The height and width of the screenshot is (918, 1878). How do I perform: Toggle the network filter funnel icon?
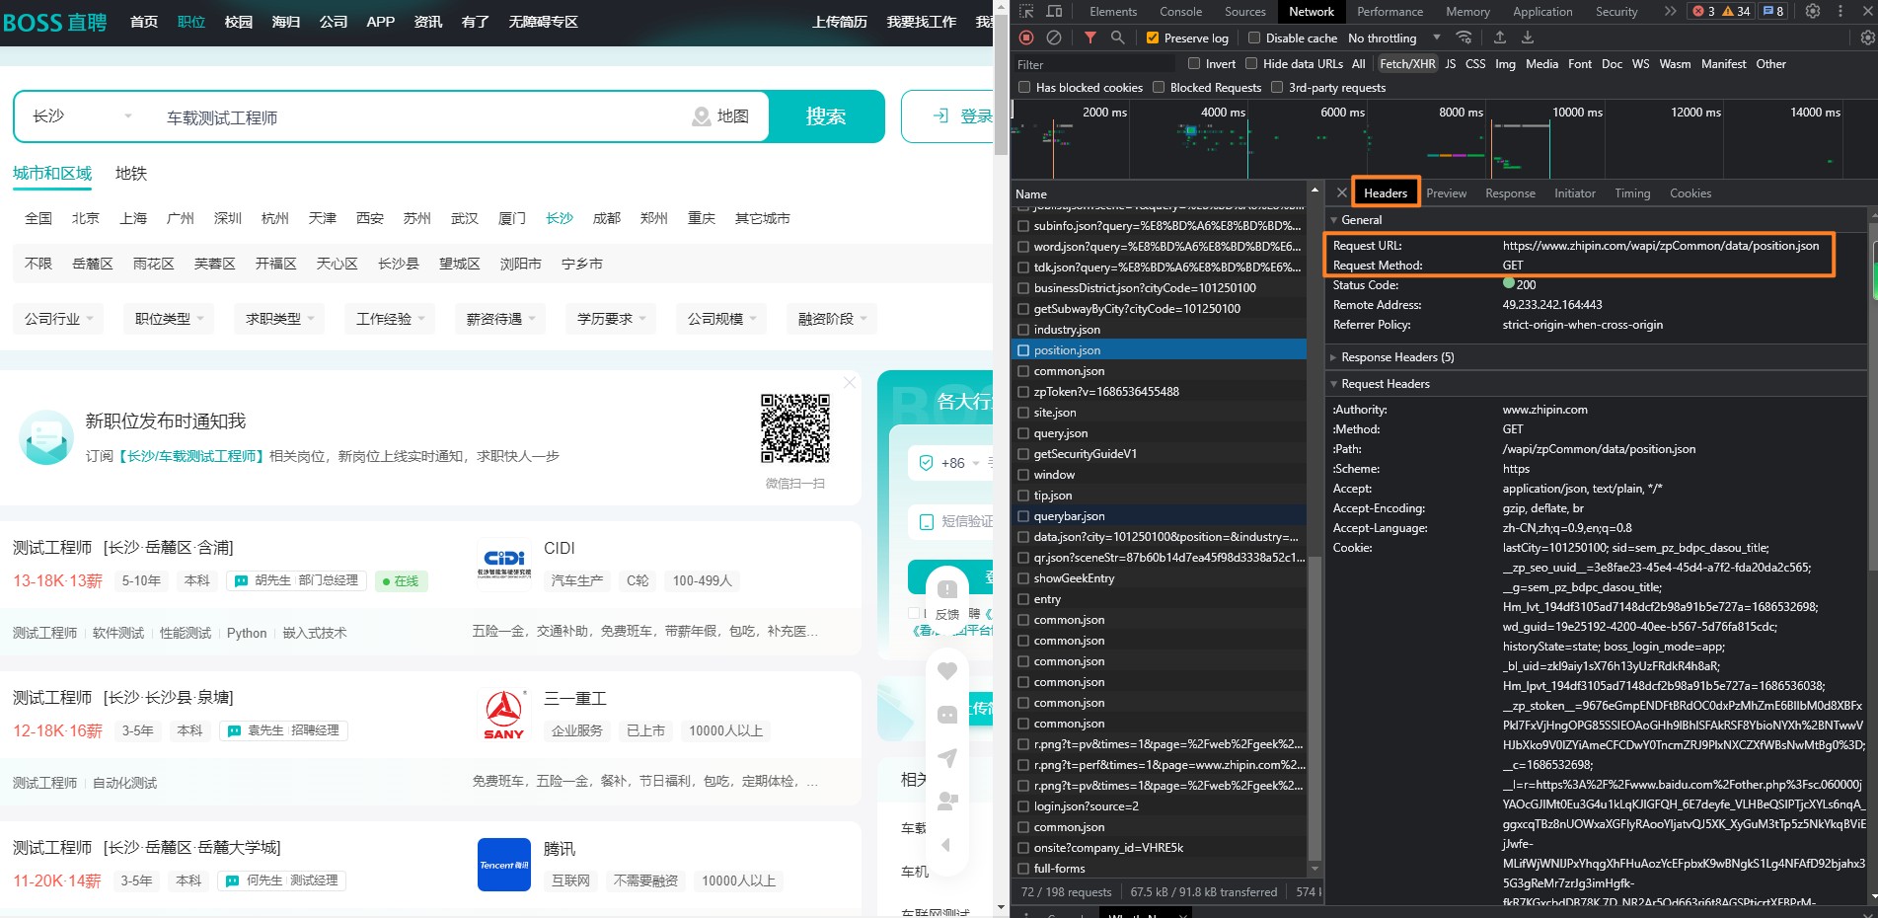(1089, 38)
